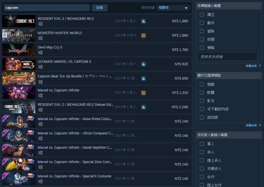264x187 pixels.
Task: Filter results by 遊戲 type
Action: pyautogui.click(x=202, y=84)
